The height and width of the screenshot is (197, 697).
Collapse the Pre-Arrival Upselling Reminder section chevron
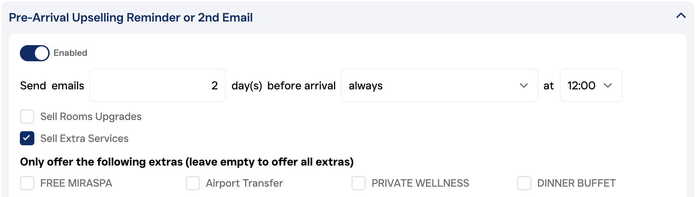coord(681,16)
